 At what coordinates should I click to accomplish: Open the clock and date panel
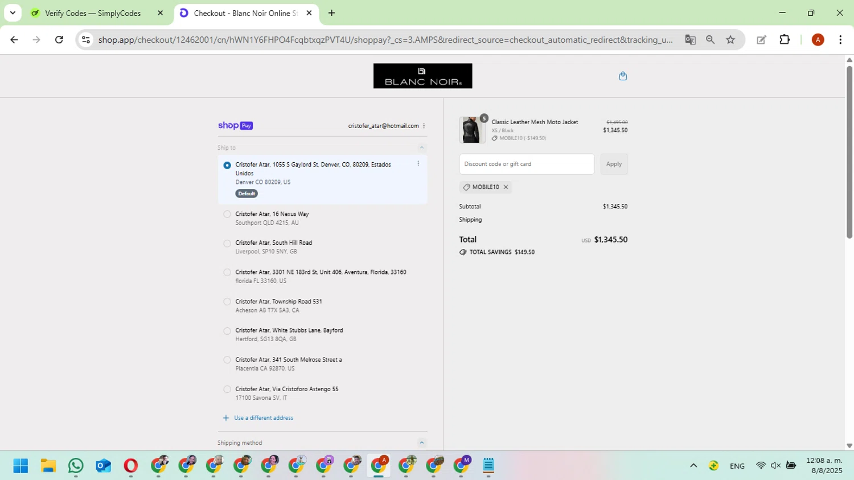point(824,466)
